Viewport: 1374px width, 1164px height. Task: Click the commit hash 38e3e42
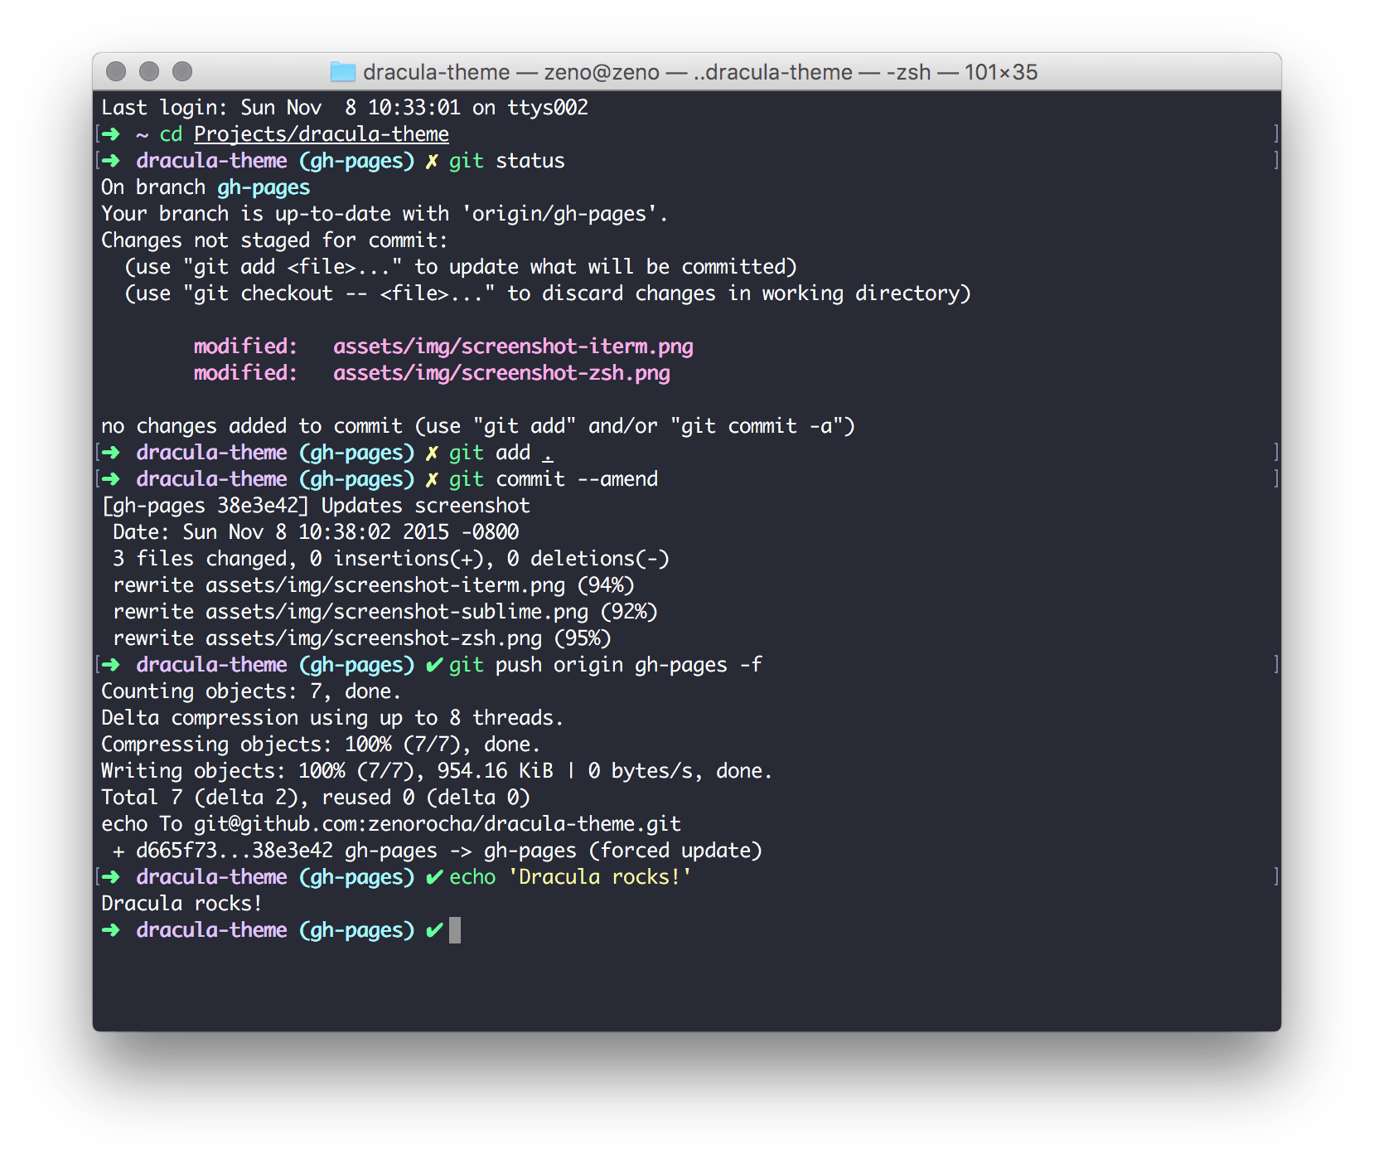click(258, 505)
